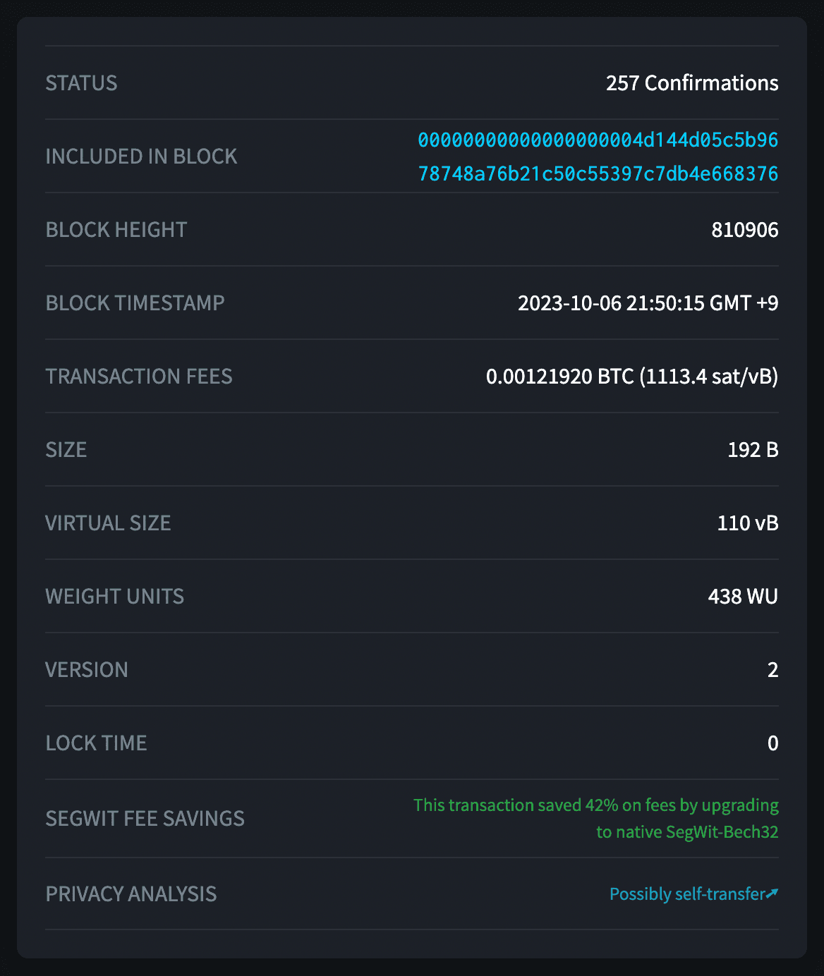Click the SegWit fee savings green message
This screenshot has height=976, width=824.
click(x=596, y=819)
